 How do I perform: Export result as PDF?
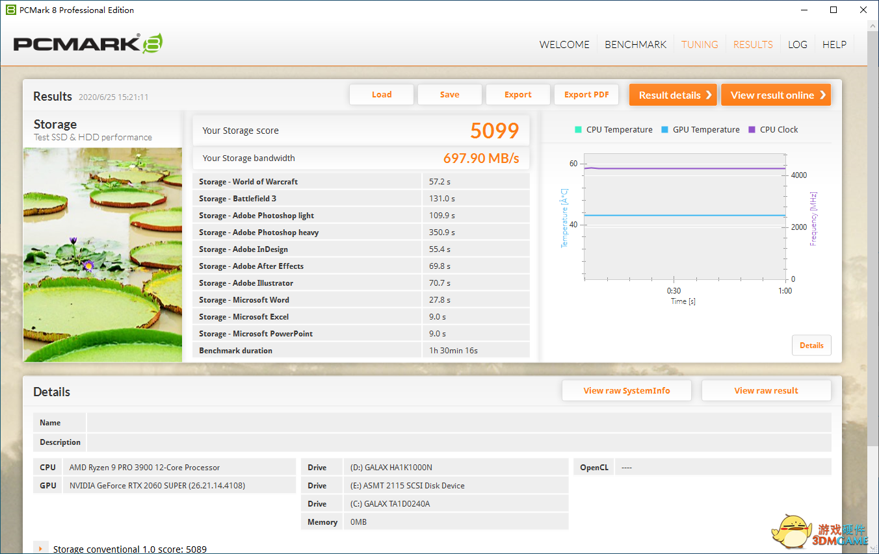[x=586, y=95]
